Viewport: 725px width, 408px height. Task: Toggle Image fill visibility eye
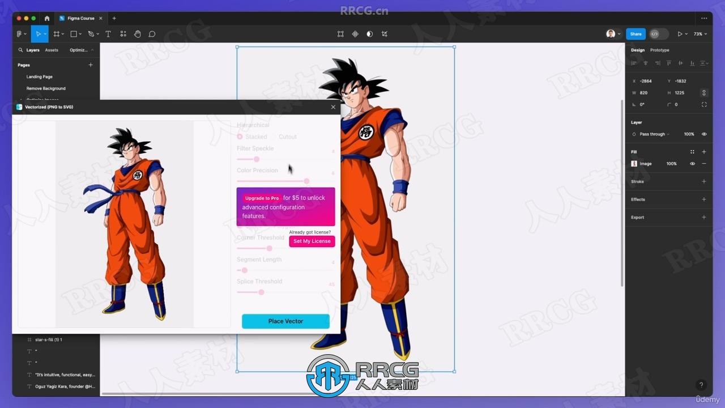[692, 164]
